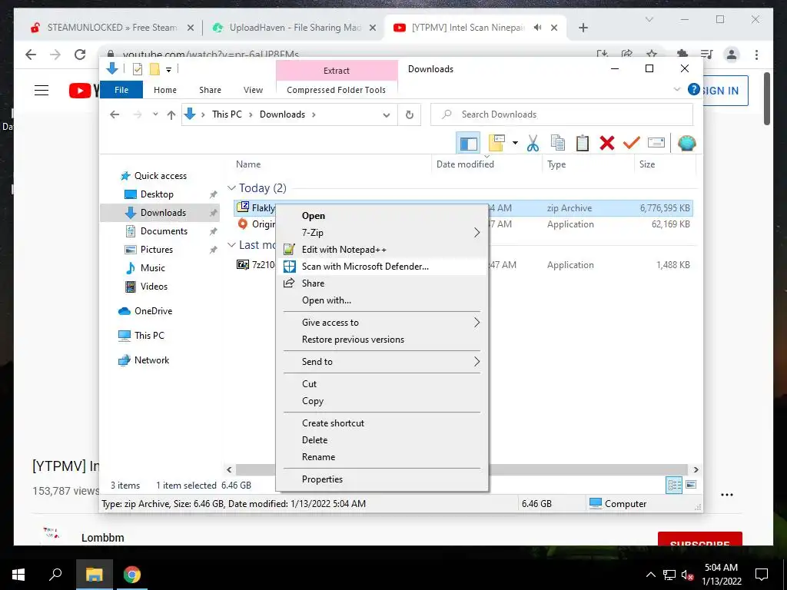787x590 pixels.
Task: Open Properties from the context menu
Action: click(381, 479)
